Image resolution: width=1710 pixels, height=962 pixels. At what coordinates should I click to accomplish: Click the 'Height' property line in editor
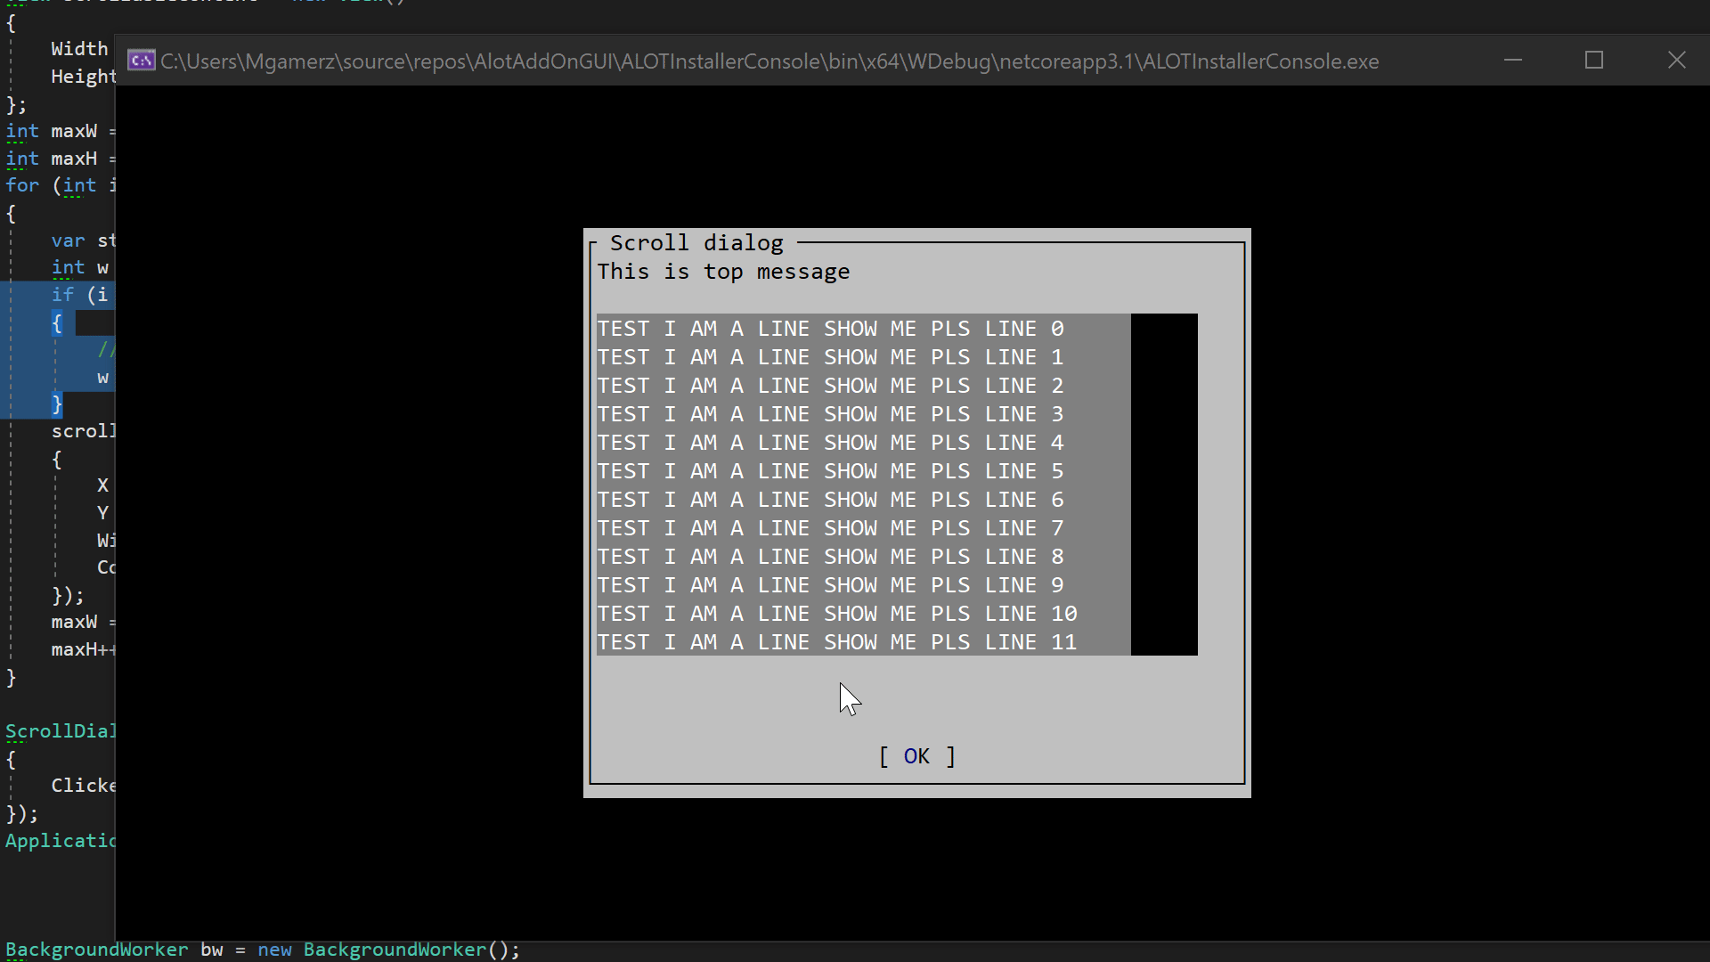[x=83, y=77]
